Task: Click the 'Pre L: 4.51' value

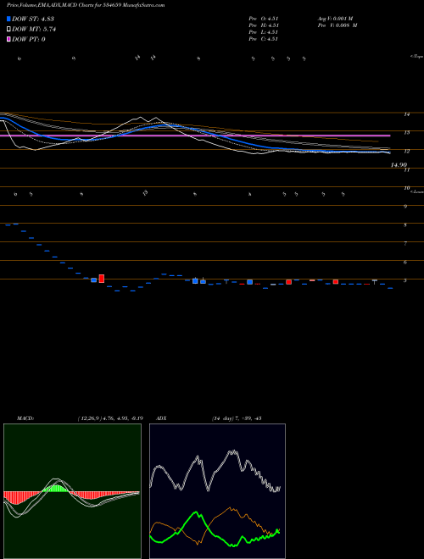Action: point(264,32)
